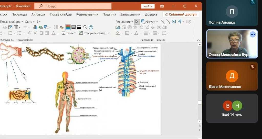Select the text box tool icon
262x139 pixels.
pos(174,22)
